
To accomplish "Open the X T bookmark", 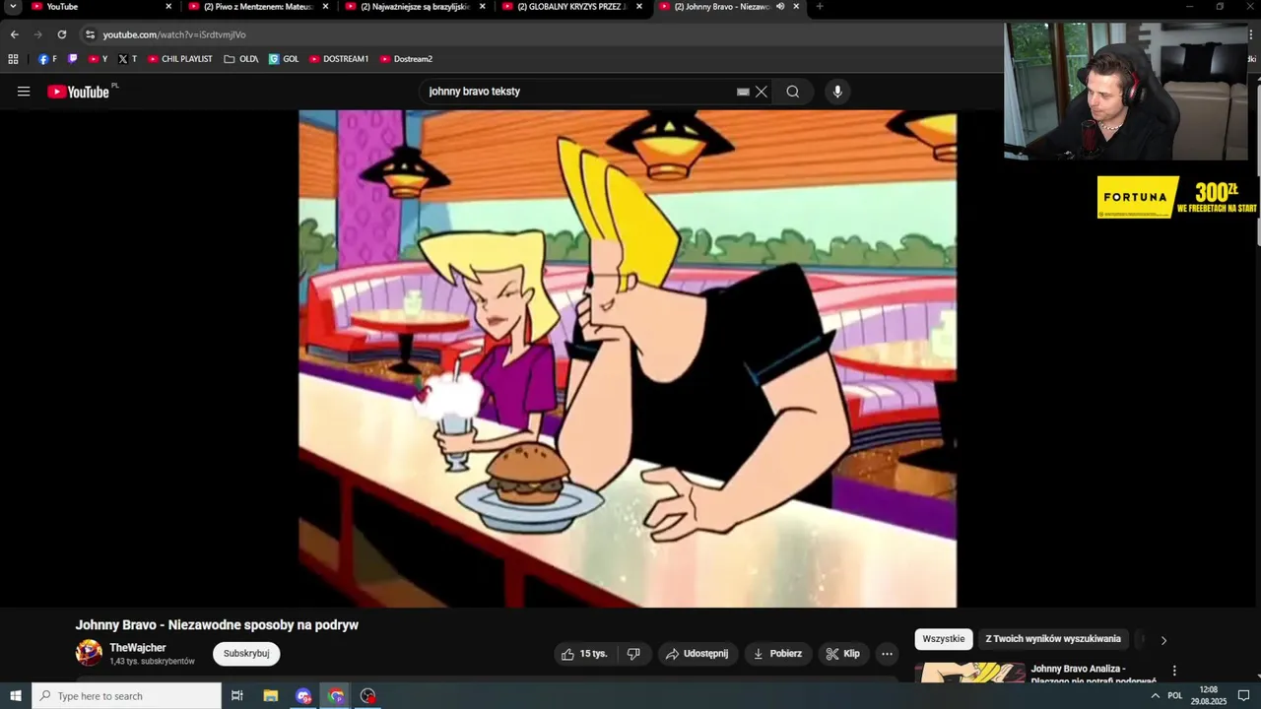I will pyautogui.click(x=128, y=59).
